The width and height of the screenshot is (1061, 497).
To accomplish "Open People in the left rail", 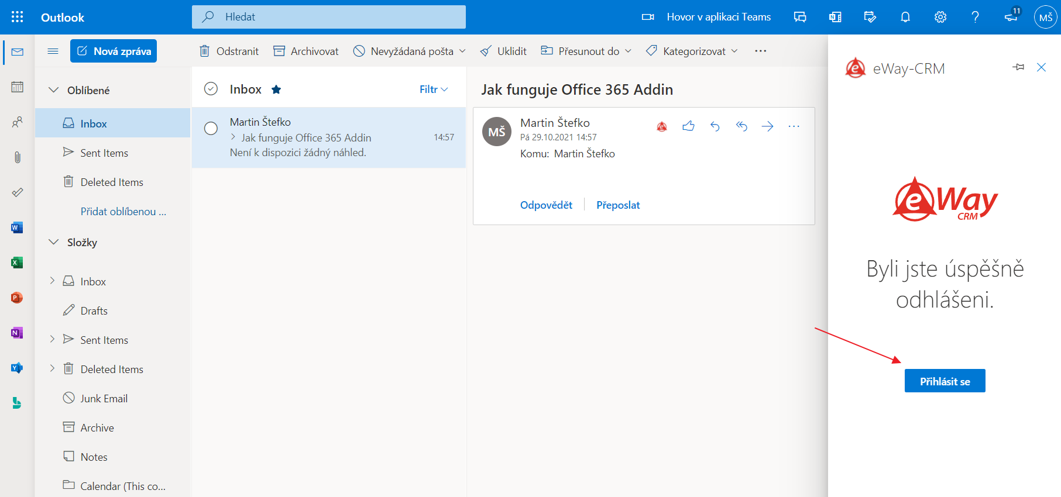I will point(17,122).
